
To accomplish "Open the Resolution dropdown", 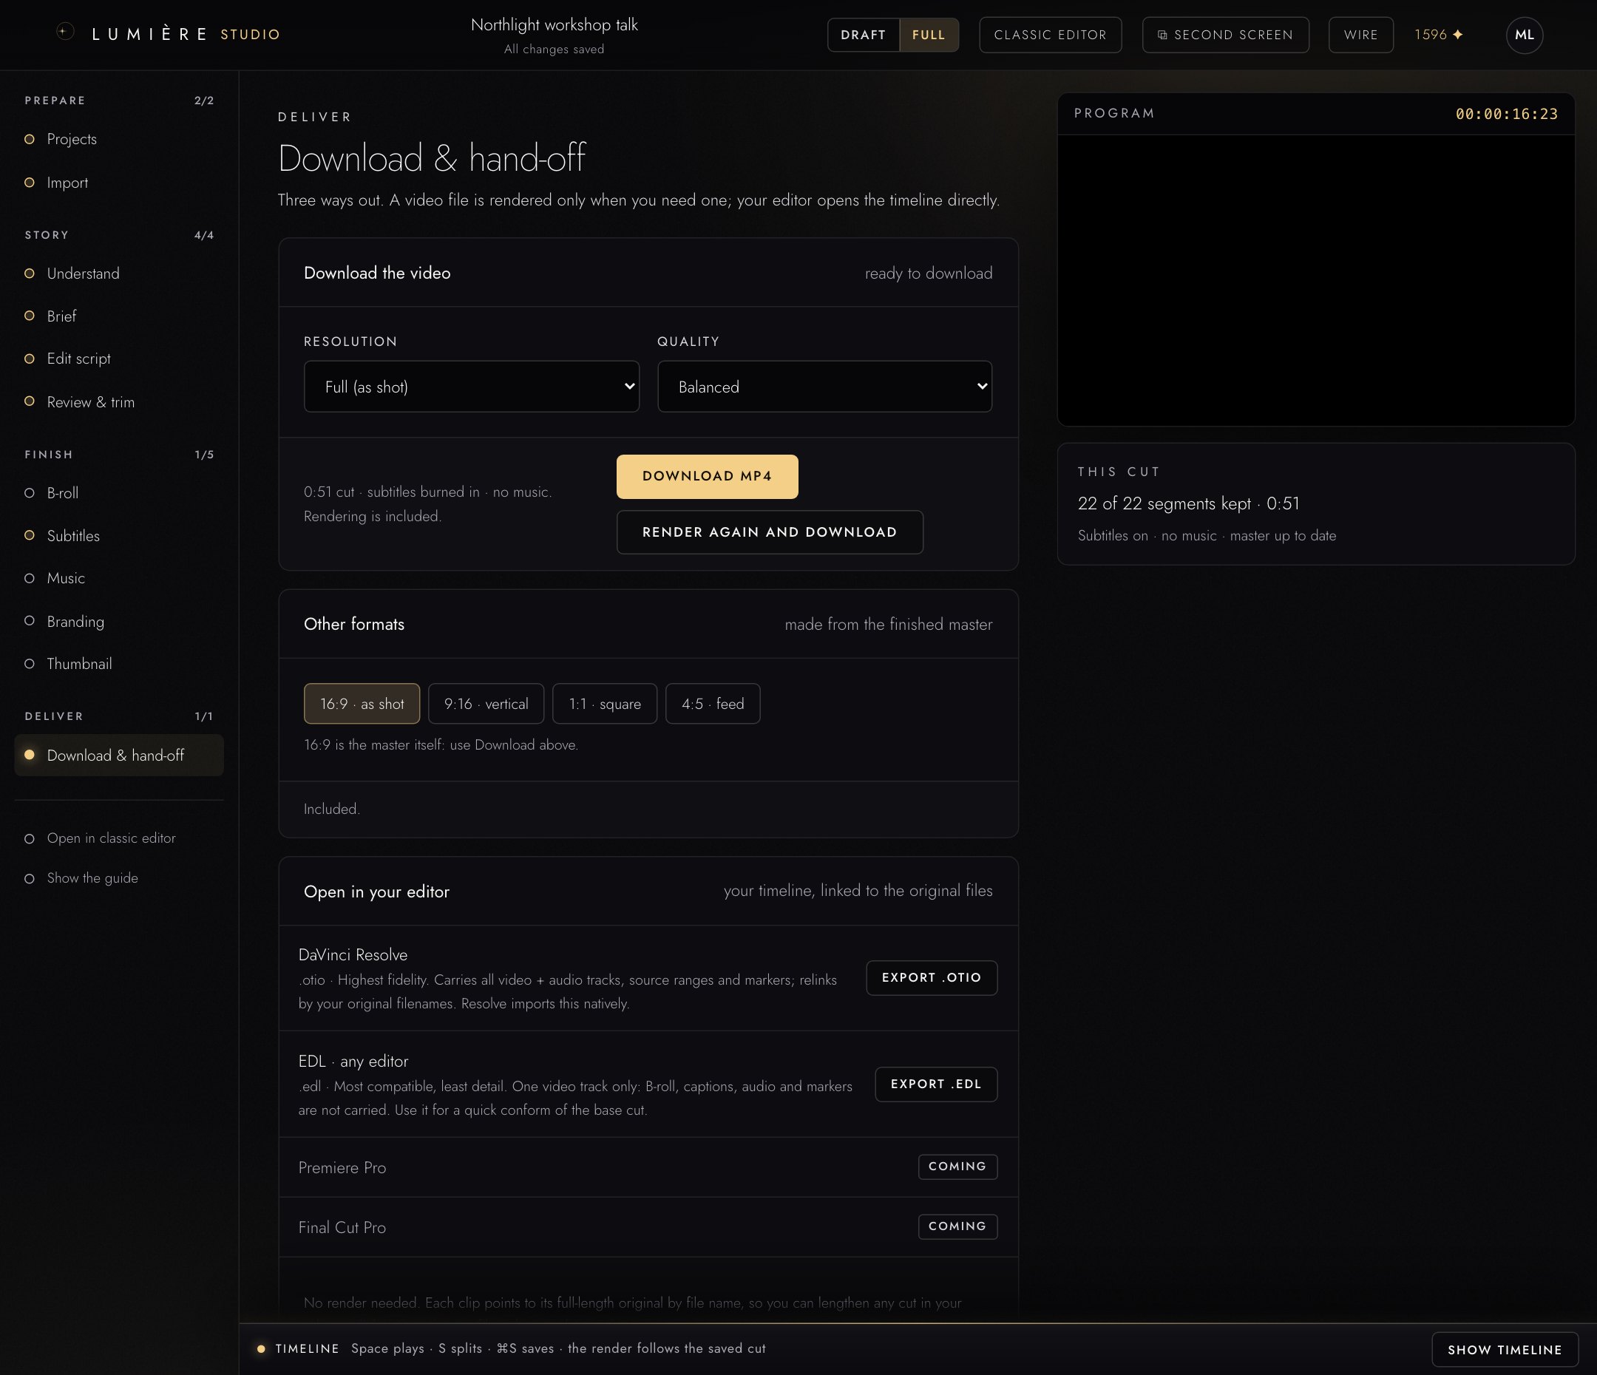I will (471, 387).
